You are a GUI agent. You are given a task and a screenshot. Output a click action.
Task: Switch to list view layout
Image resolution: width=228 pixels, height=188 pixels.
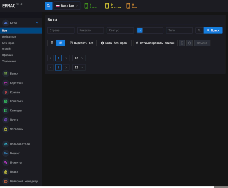52,43
